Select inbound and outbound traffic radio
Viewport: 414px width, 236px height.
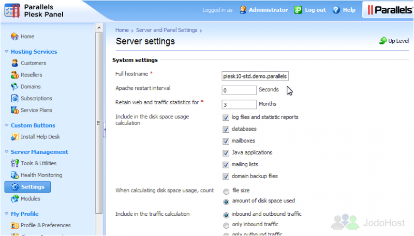[x=226, y=215]
